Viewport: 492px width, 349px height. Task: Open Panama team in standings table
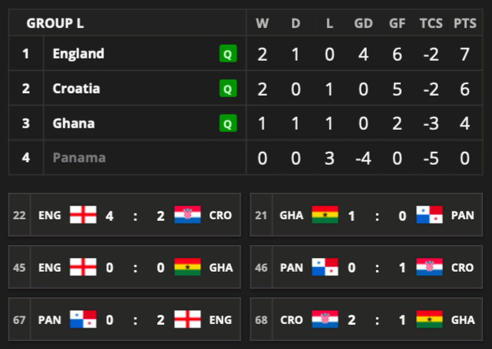(x=79, y=158)
